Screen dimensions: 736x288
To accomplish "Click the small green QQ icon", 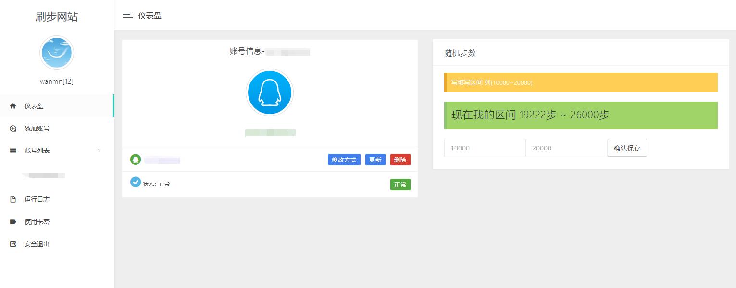I will point(135,160).
